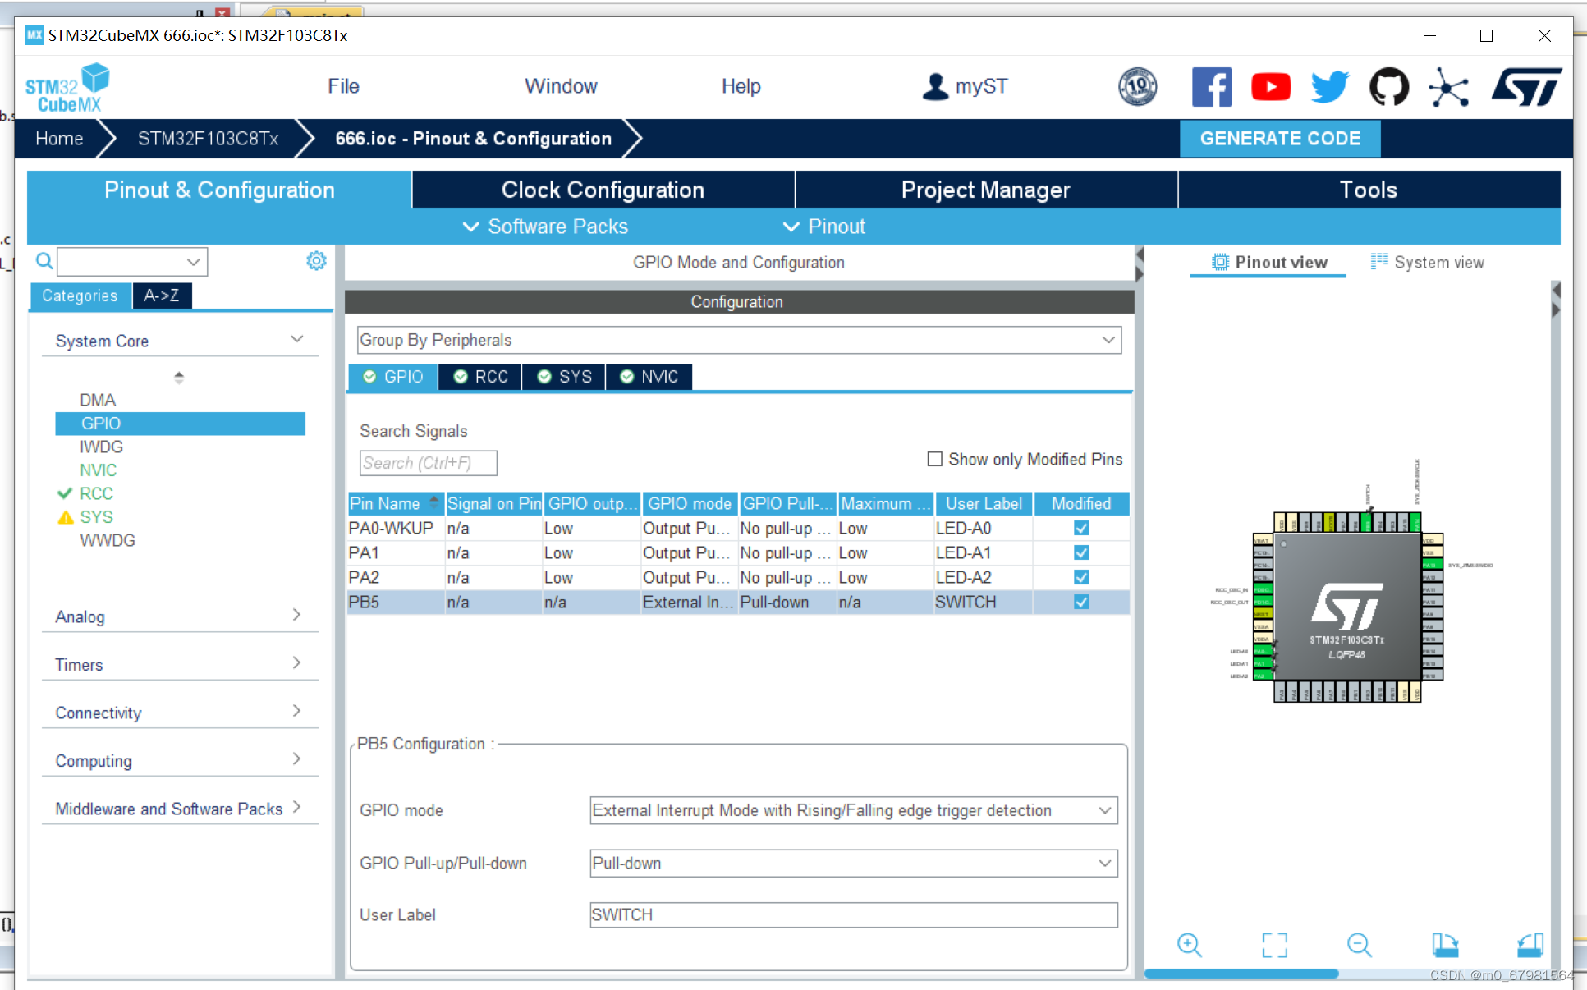Open the GPIO Pull-up/Pull-down dropdown
Viewport: 1587px width, 990px height.
(x=854, y=863)
